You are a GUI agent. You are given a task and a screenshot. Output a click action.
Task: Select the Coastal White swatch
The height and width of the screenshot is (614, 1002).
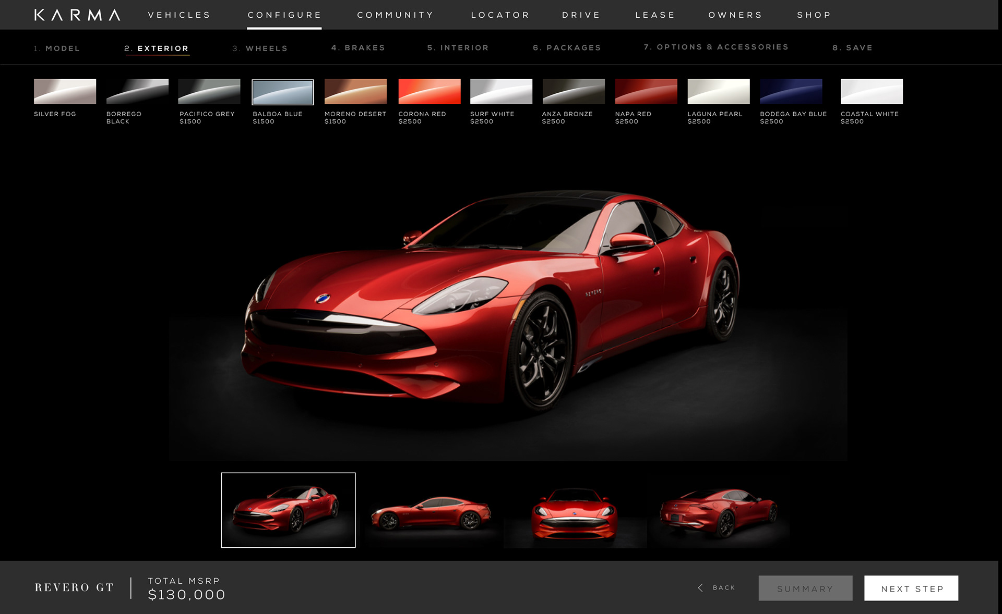[872, 92]
